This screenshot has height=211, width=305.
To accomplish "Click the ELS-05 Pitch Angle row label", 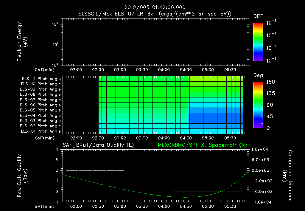I will tap(40, 110).
